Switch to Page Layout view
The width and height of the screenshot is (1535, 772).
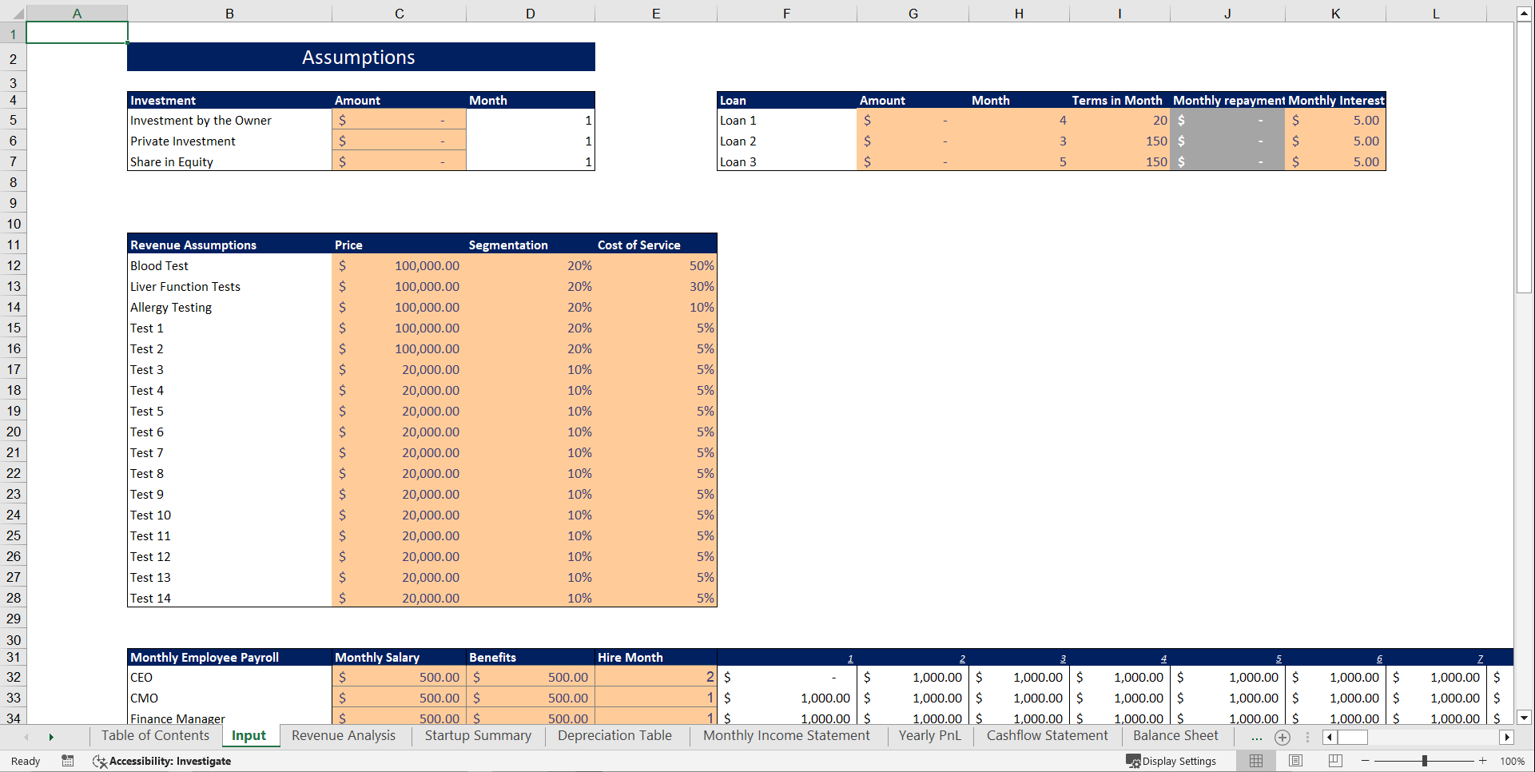1296,761
